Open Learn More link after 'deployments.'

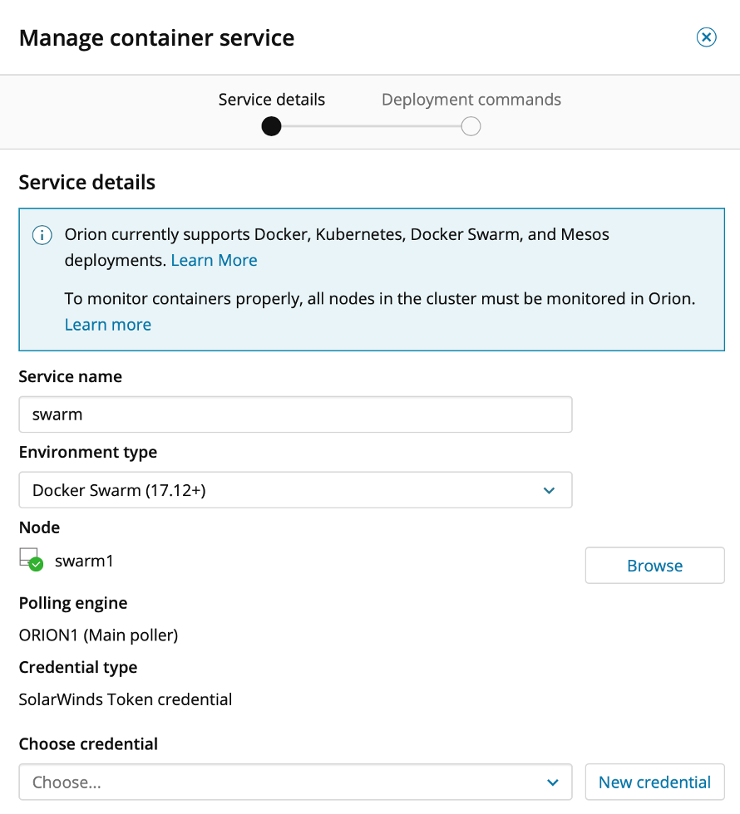[x=214, y=261]
